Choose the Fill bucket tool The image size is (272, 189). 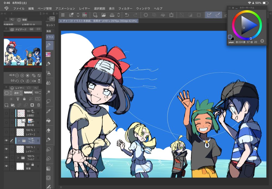pos(49,120)
